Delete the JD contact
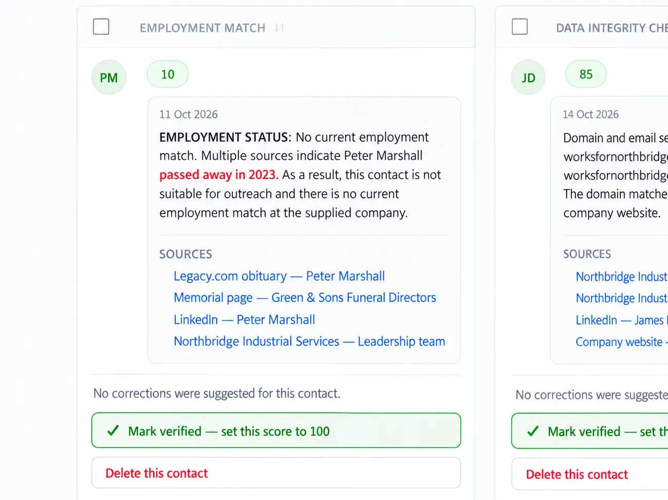668x500 pixels. [589, 474]
